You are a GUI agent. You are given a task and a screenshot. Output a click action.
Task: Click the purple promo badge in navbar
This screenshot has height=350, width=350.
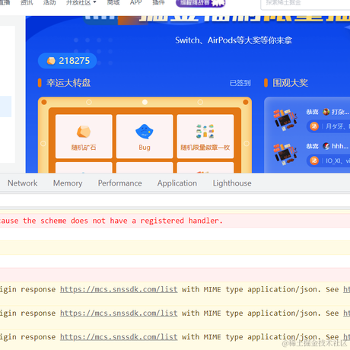(x=200, y=3)
